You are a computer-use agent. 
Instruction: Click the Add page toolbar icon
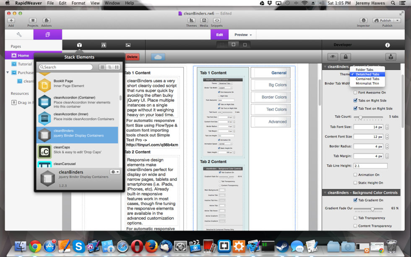click(11, 21)
